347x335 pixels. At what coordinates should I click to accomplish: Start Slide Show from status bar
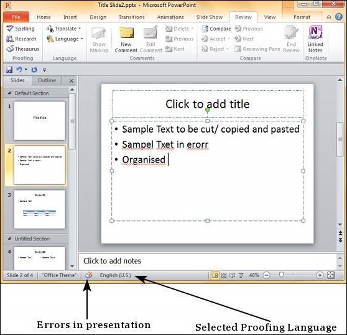click(x=241, y=275)
